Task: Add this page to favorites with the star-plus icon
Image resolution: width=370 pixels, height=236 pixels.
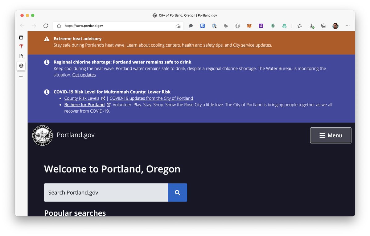Action: [x=178, y=26]
